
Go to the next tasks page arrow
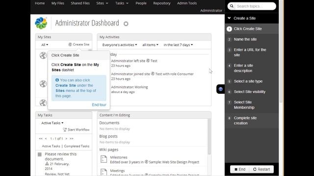click(x=66, y=138)
